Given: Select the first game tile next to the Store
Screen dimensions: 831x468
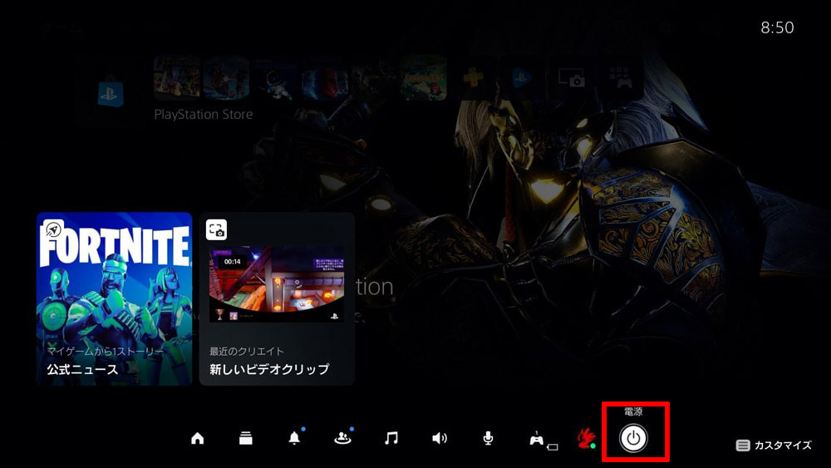Looking at the screenshot, I should [x=177, y=78].
